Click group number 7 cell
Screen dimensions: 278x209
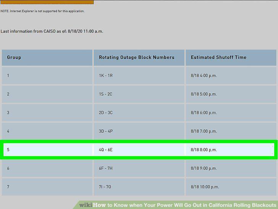pyautogui.click(x=47, y=187)
